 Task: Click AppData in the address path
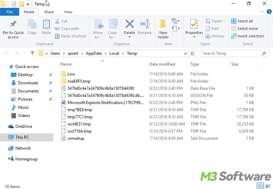(x=94, y=53)
